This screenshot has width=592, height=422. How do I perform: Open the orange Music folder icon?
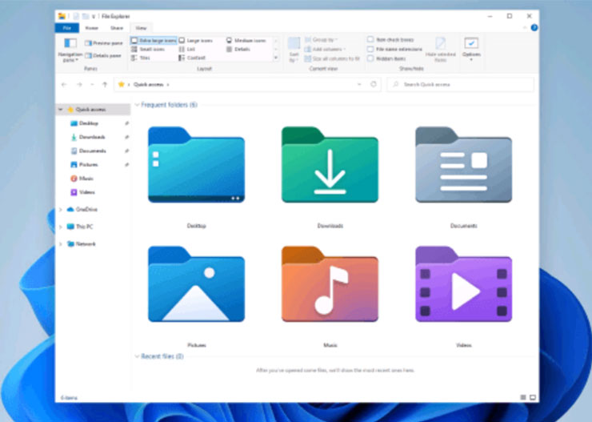(330, 284)
